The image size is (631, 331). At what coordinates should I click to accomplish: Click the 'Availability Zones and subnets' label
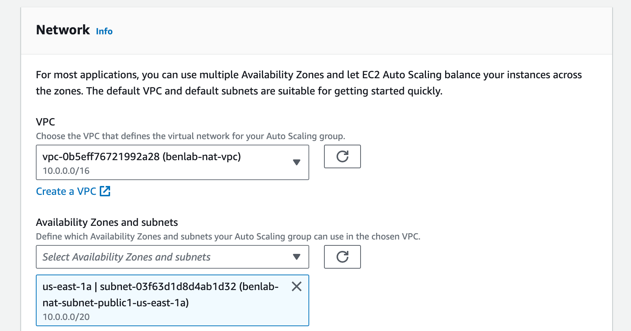coord(107,223)
